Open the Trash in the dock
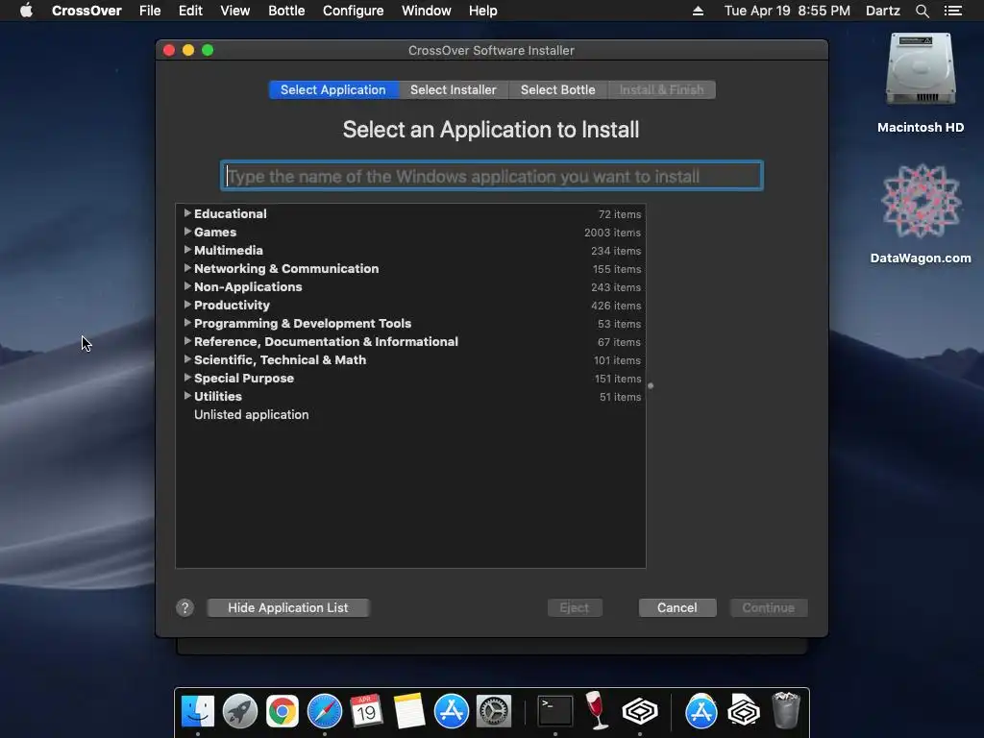 (x=786, y=710)
